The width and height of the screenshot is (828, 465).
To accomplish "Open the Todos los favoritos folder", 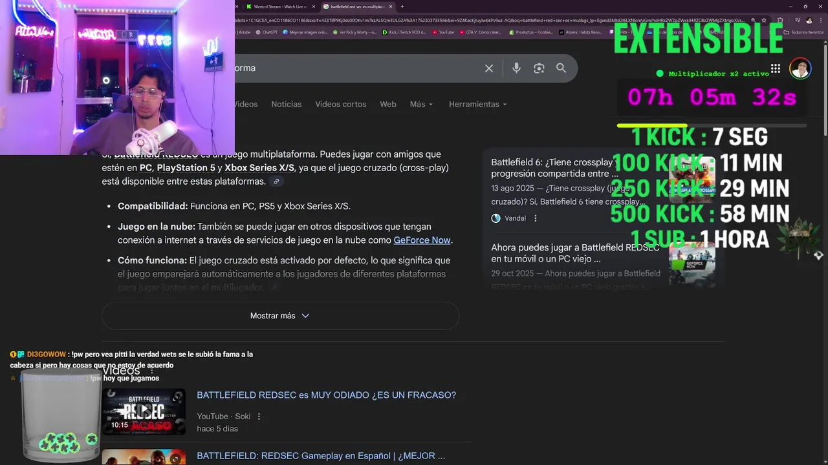I will 805,32.
